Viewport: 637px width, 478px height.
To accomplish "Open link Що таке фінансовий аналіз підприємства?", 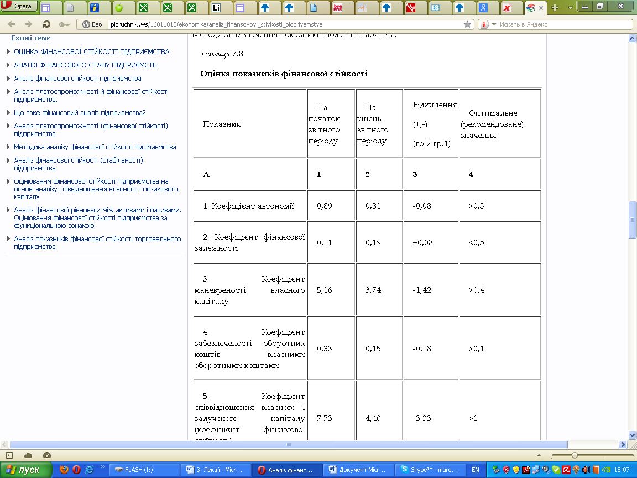I will pos(80,113).
